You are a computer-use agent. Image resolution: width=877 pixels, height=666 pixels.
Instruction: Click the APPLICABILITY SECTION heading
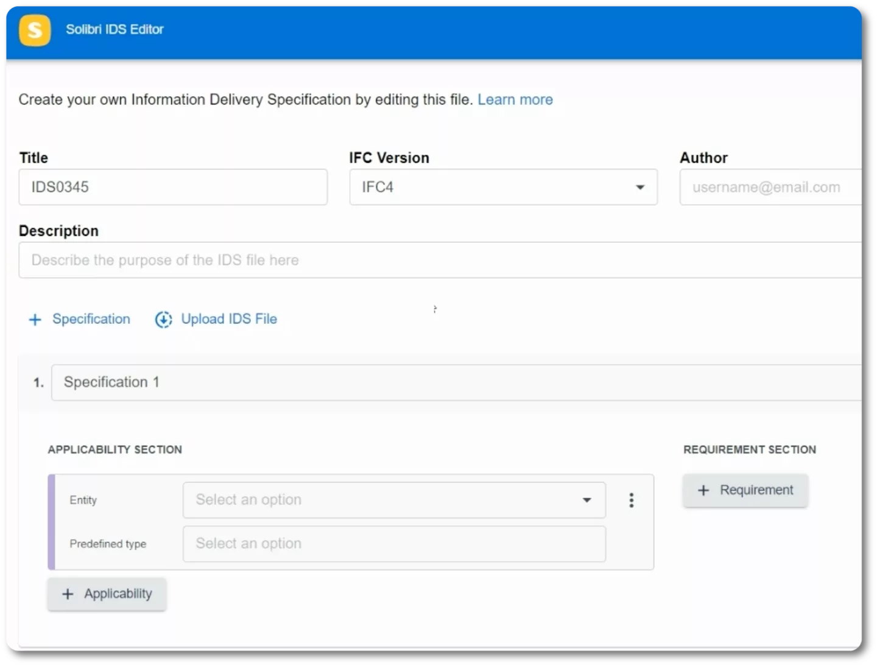pos(115,449)
